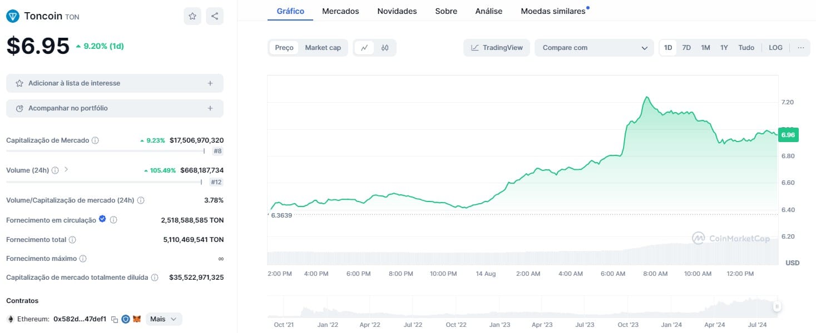Star Toncoin as a favorite
This screenshot has height=333, width=816.
pos(192,16)
